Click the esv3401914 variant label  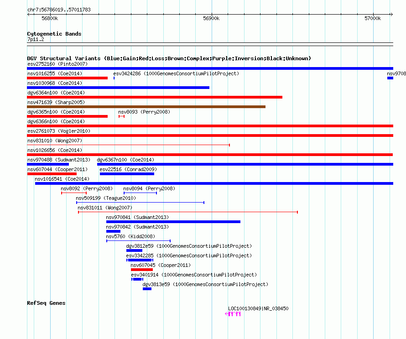(194, 275)
